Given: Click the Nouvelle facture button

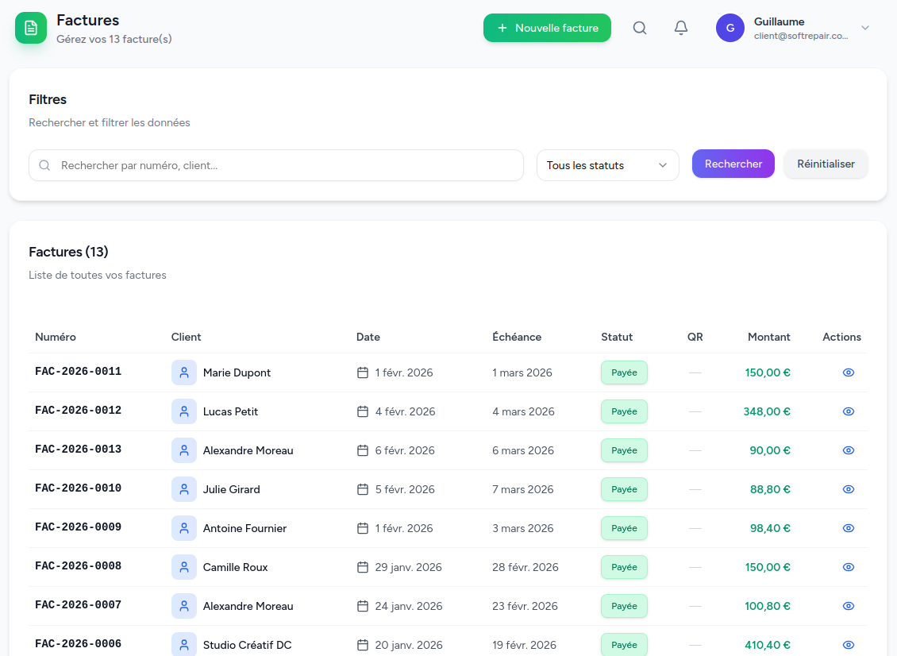Looking at the screenshot, I should click(547, 28).
